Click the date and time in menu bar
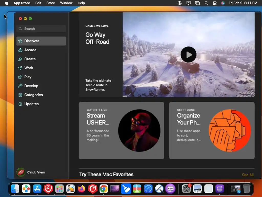Viewport: 262px width, 197px height. (x=243, y=3)
